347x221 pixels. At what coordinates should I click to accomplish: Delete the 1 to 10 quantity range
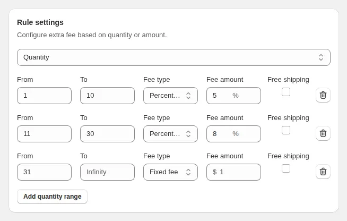[x=323, y=95]
